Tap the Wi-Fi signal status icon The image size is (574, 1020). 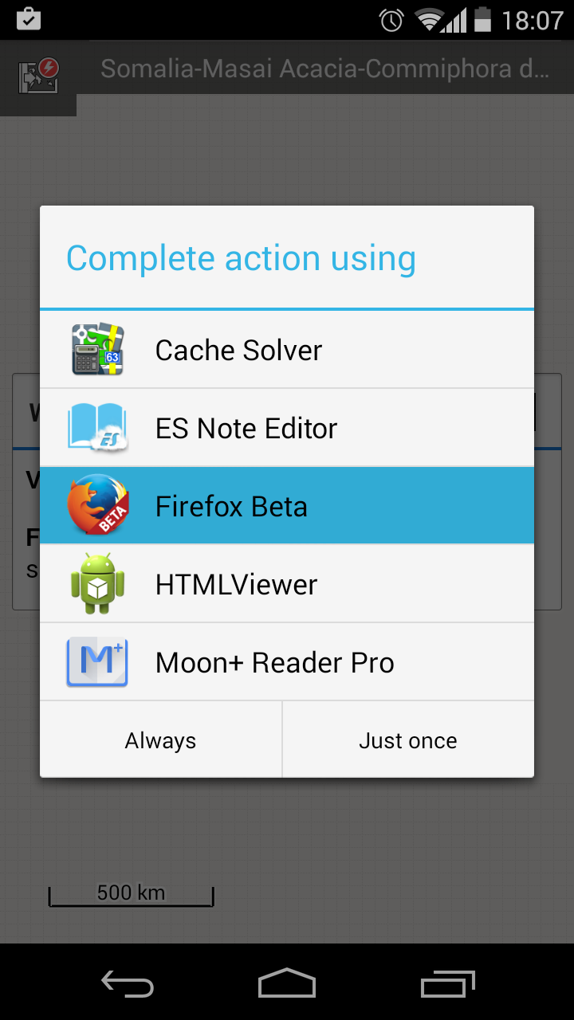[431, 20]
